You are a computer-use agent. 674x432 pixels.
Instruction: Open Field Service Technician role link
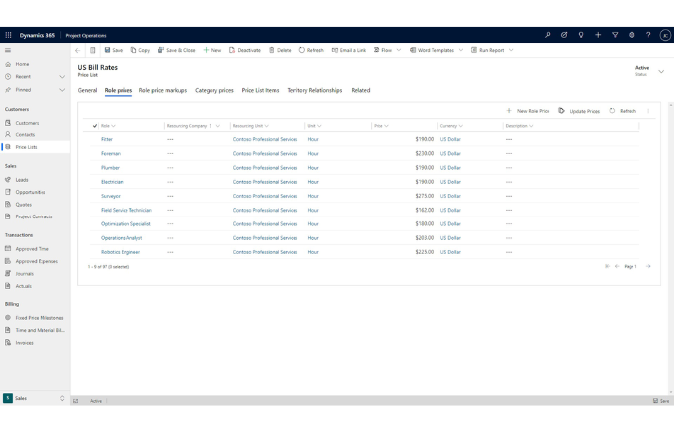[x=126, y=211]
